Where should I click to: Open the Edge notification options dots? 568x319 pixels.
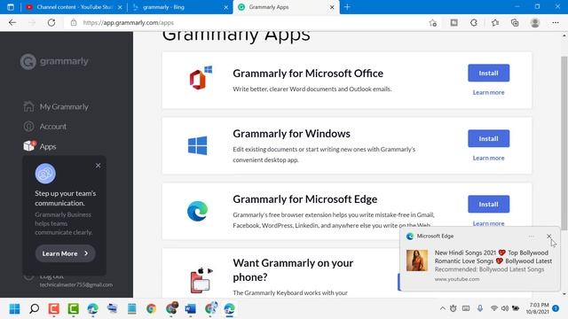(x=531, y=237)
